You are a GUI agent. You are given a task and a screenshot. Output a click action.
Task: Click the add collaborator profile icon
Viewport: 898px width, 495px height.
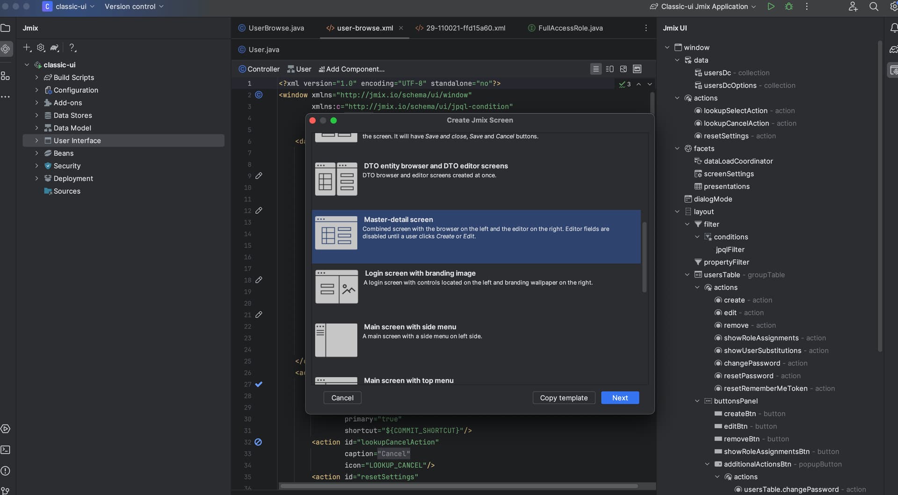pyautogui.click(x=853, y=7)
